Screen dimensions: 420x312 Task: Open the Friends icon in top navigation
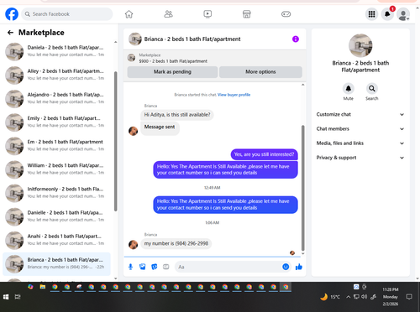click(x=168, y=14)
